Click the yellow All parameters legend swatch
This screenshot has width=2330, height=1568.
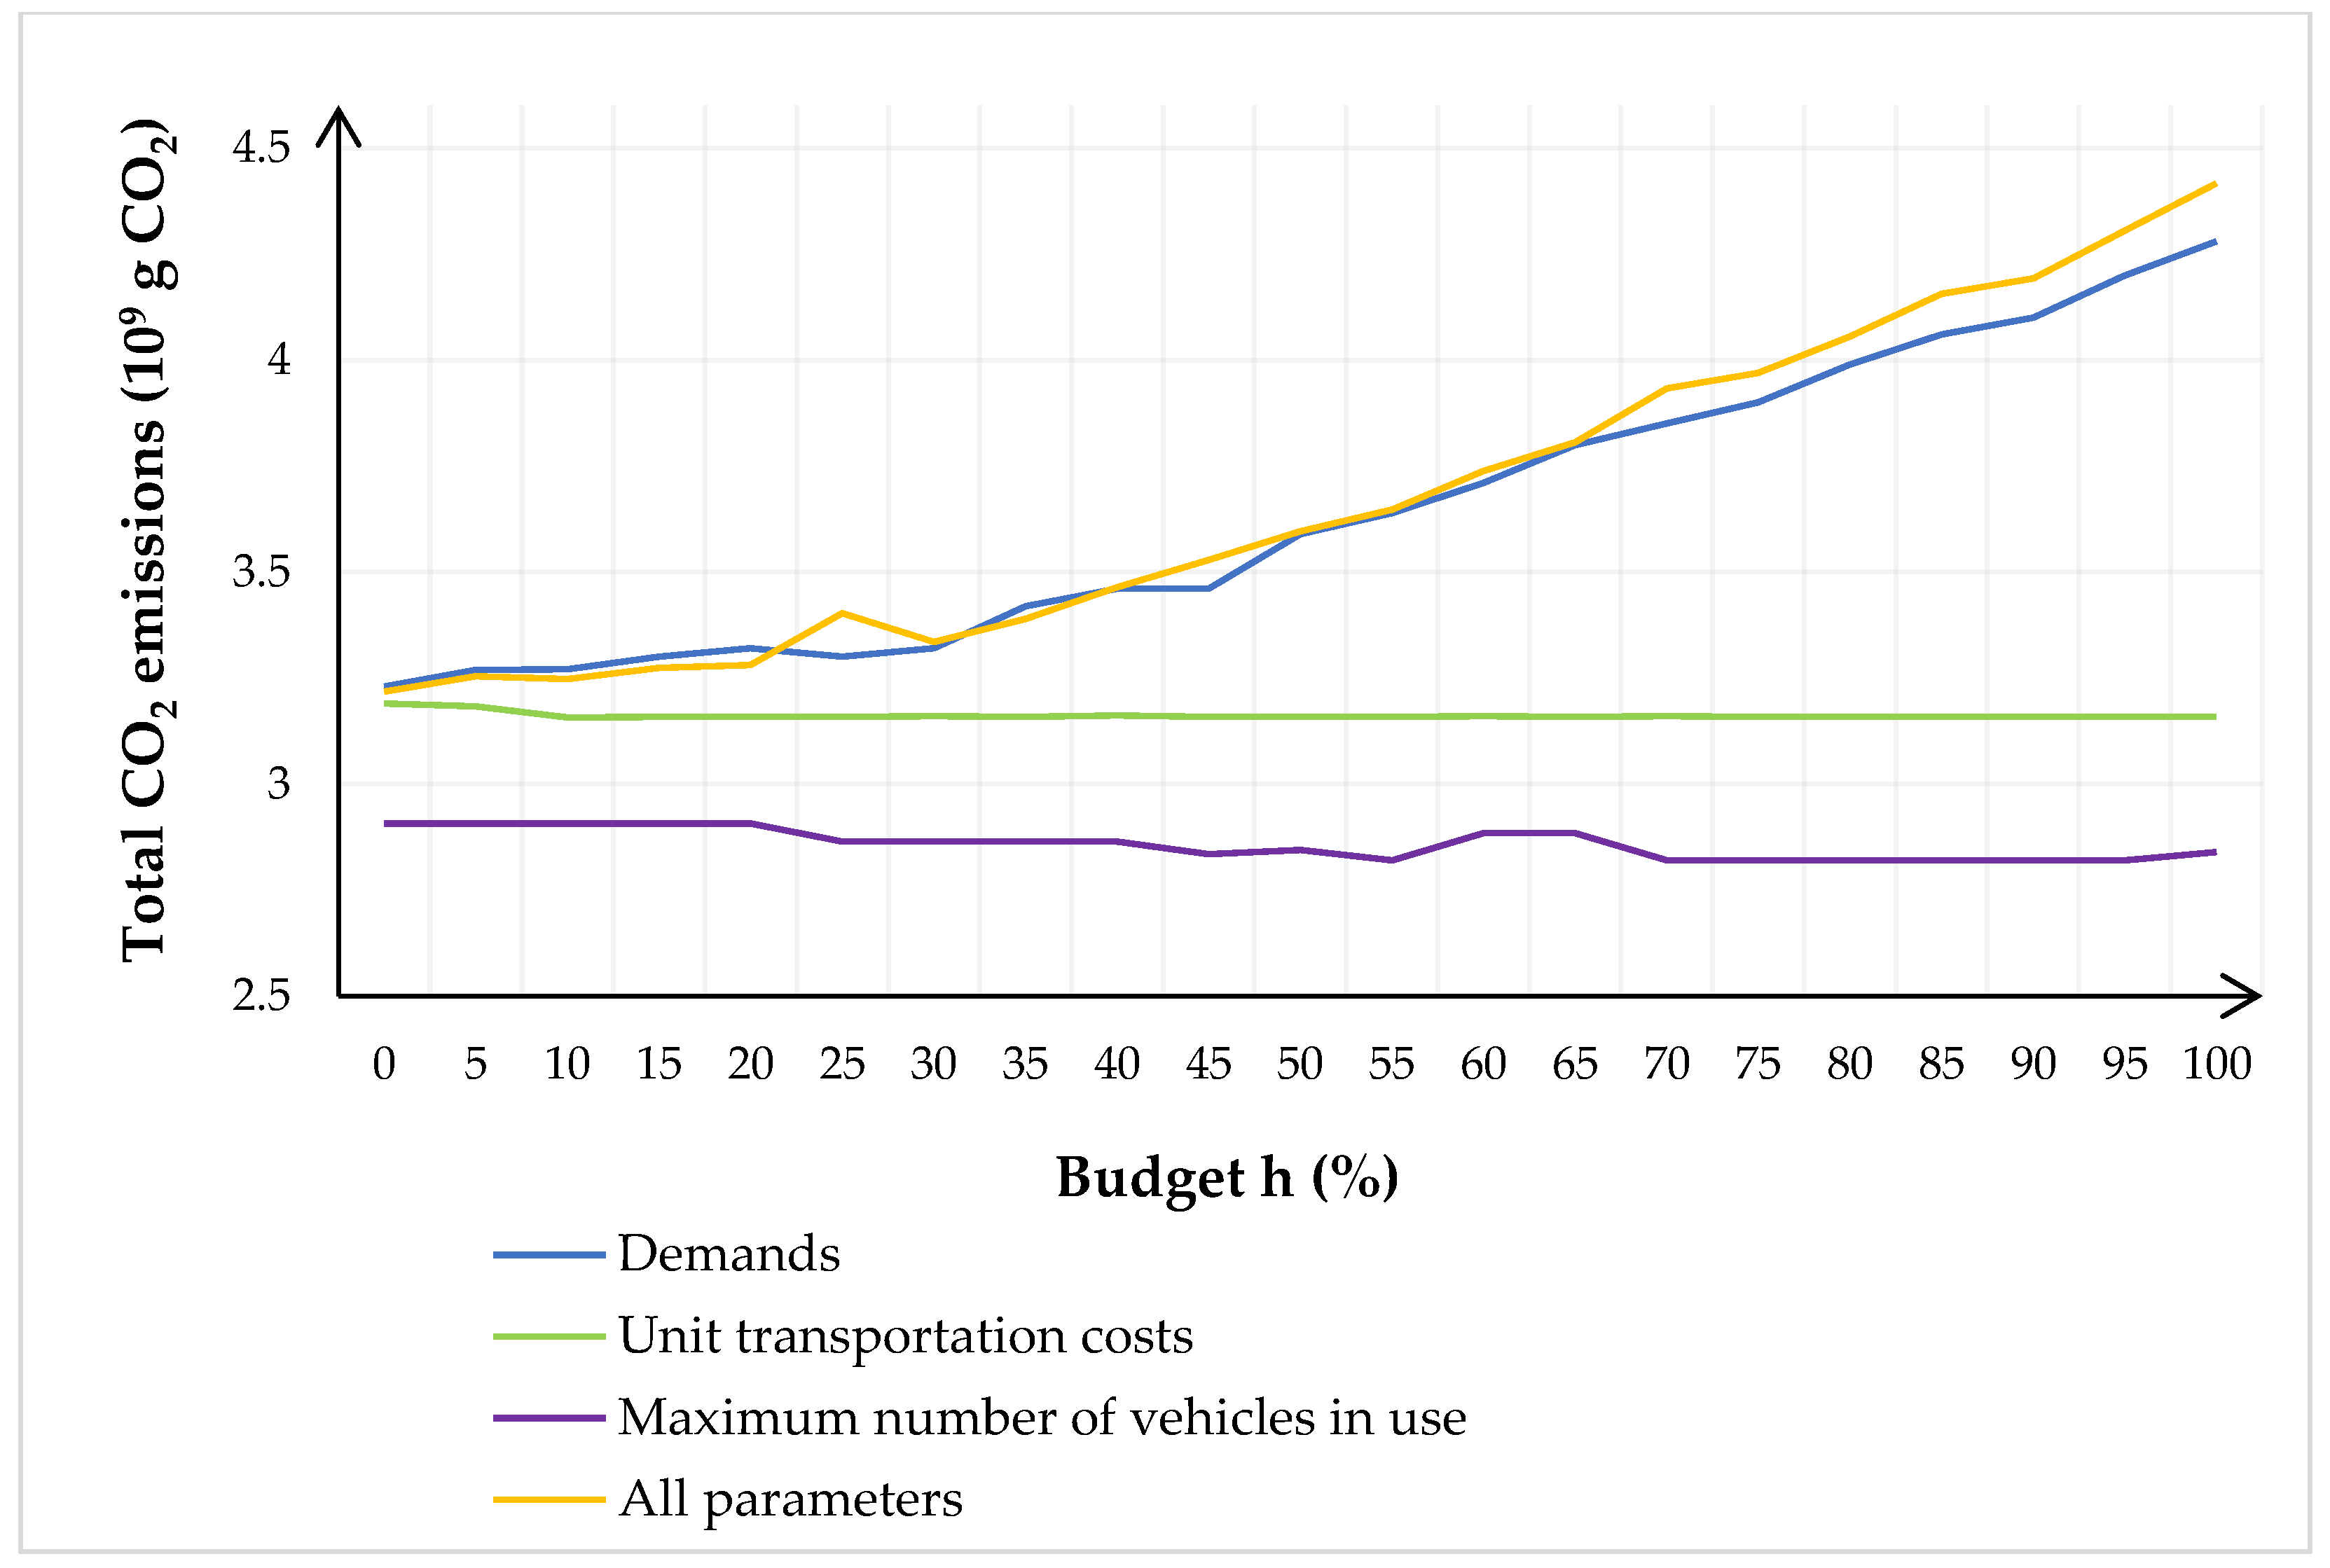549,1499
